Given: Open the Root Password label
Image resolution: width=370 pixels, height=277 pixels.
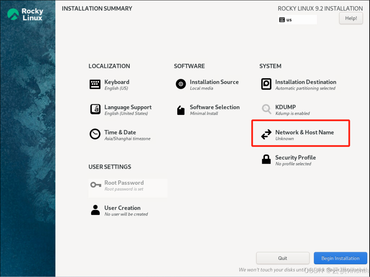Looking at the screenshot, I should point(124,183).
